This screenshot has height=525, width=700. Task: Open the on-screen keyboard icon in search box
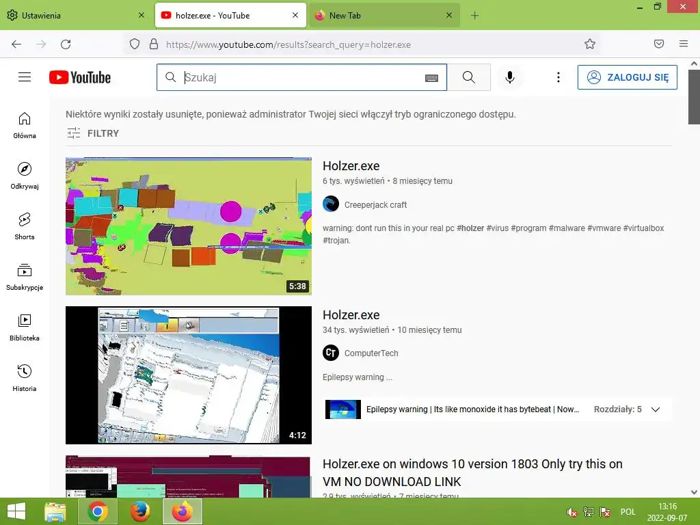click(x=431, y=78)
